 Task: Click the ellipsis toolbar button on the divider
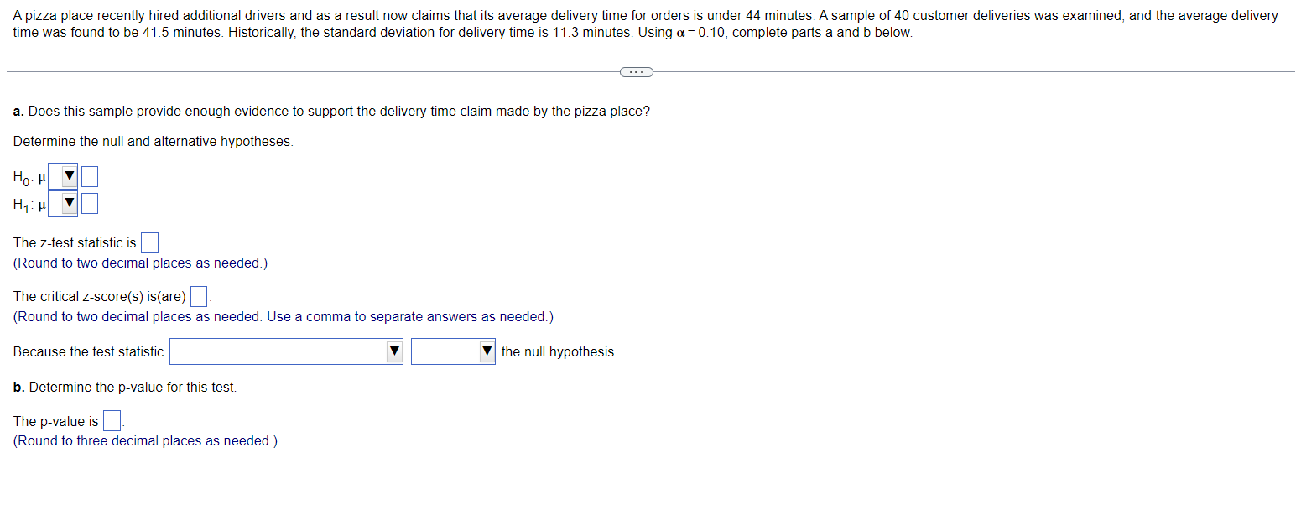click(637, 72)
